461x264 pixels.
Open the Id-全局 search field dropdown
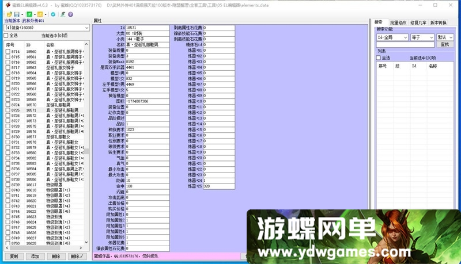tap(405, 37)
